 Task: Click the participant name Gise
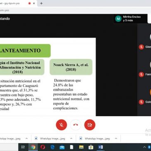coord(148,47)
